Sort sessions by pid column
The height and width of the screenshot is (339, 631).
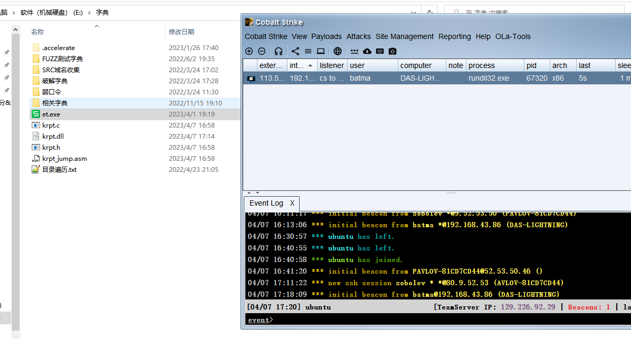click(537, 65)
